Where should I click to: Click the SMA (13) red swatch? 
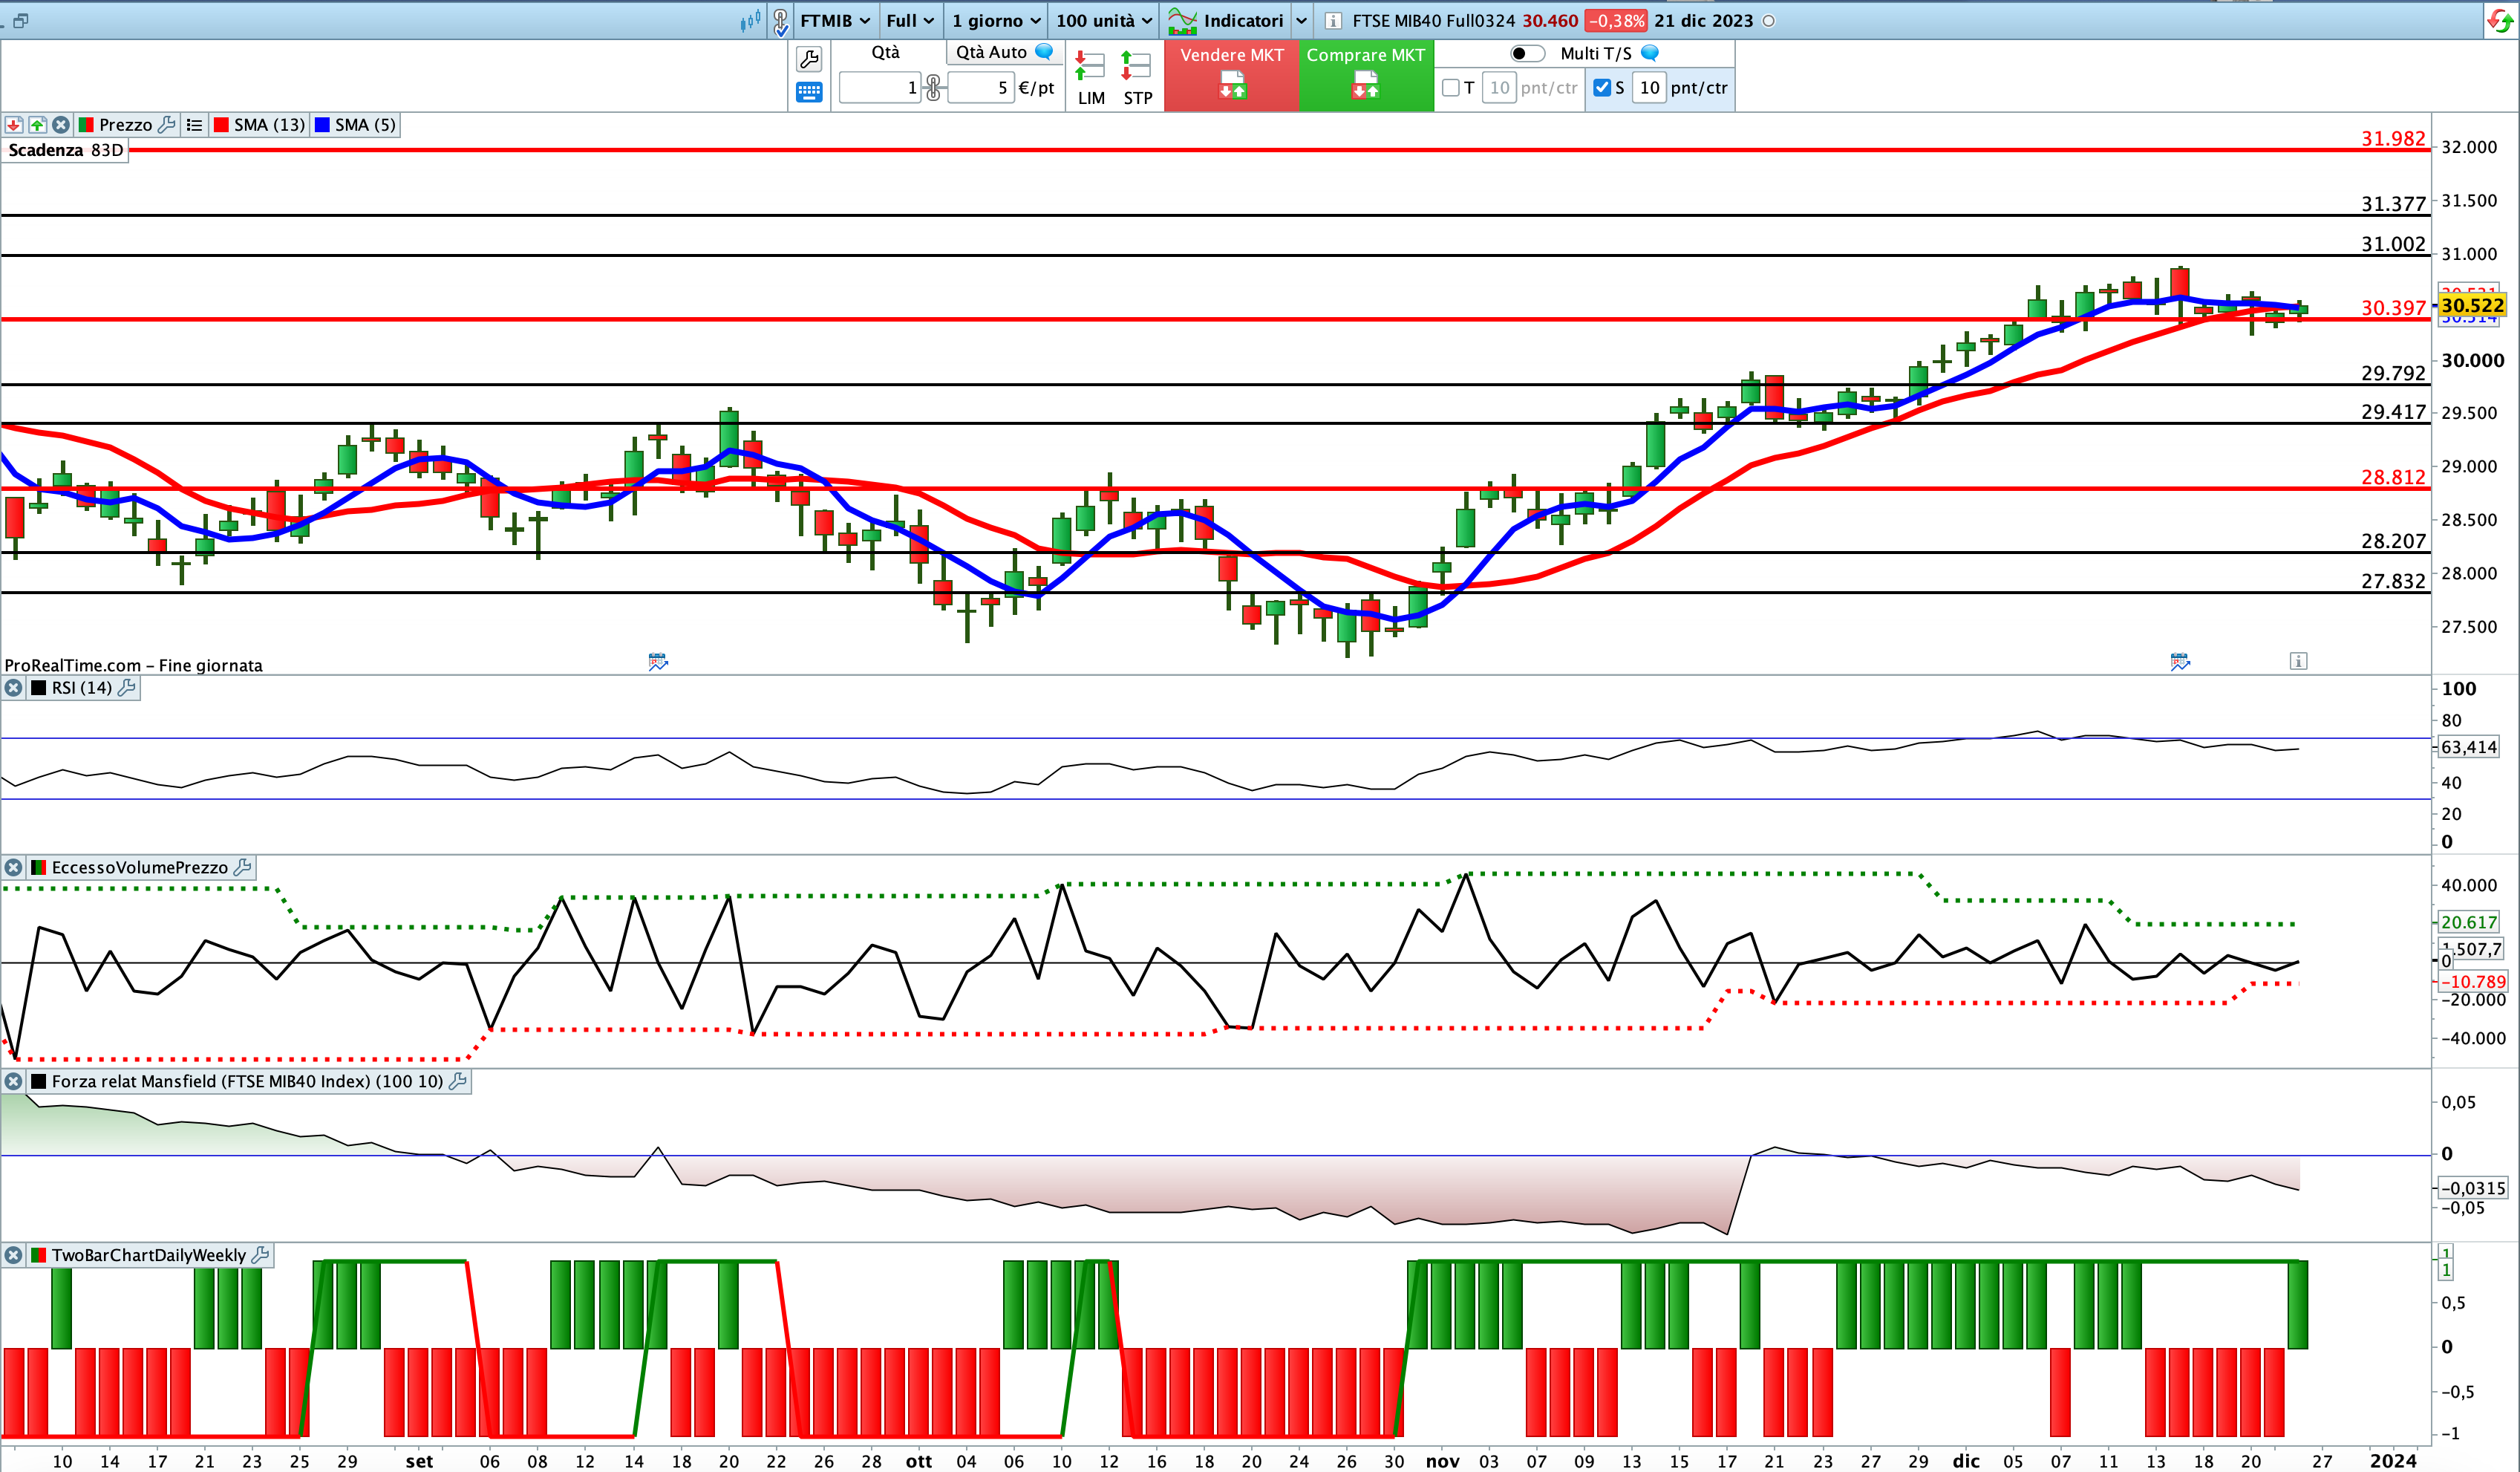click(221, 125)
